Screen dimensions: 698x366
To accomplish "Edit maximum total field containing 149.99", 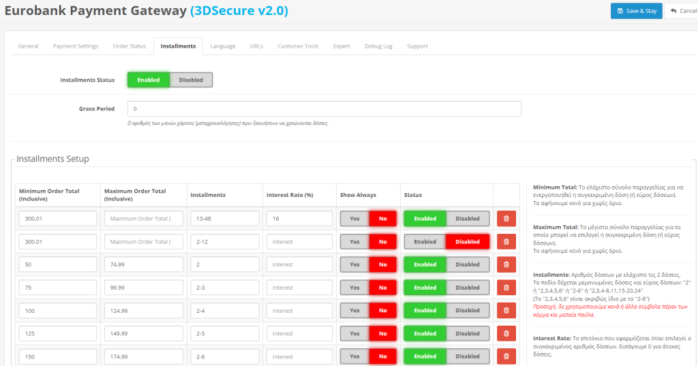I will click(143, 333).
